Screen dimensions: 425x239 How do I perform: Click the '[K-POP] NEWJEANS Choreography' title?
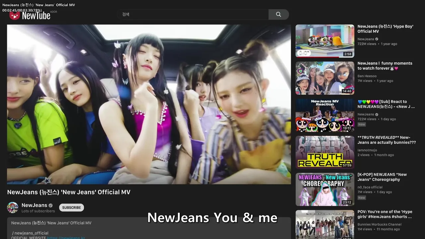tap(382, 177)
